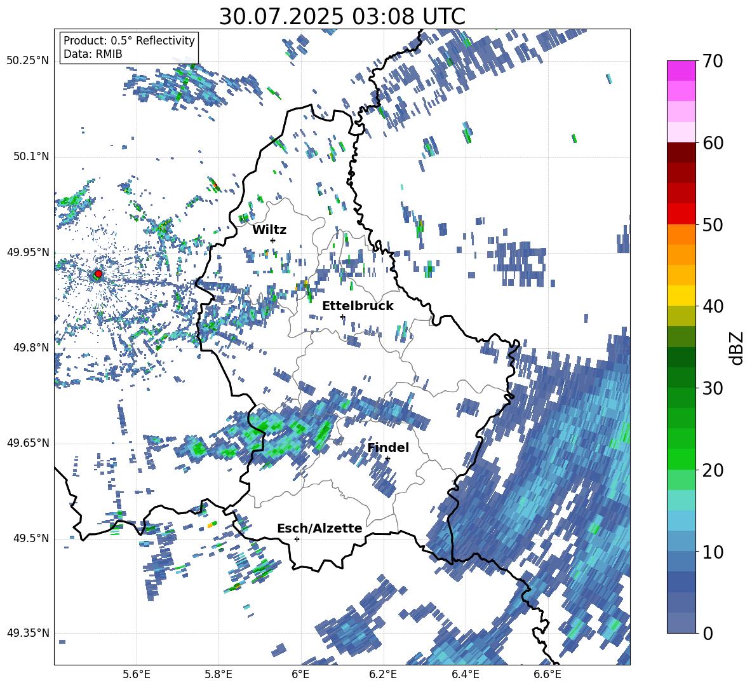Click the '49.95°N' latitude label
This screenshot has height=687, width=752.
point(28,252)
